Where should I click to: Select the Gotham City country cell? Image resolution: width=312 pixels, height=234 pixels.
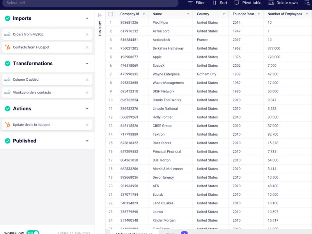210,74
